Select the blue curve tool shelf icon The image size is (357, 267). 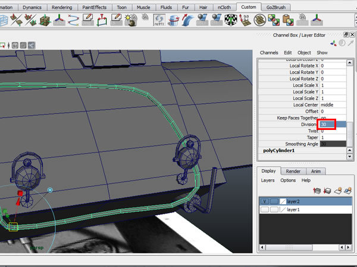[73, 20]
